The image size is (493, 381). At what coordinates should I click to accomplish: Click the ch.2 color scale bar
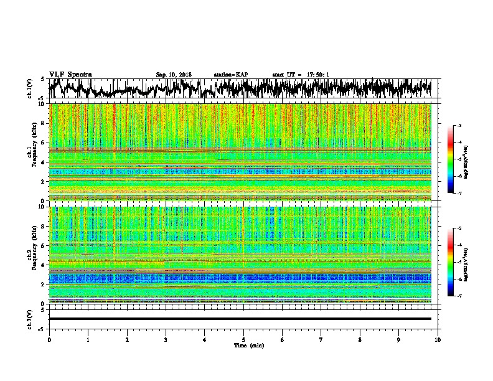click(451, 262)
